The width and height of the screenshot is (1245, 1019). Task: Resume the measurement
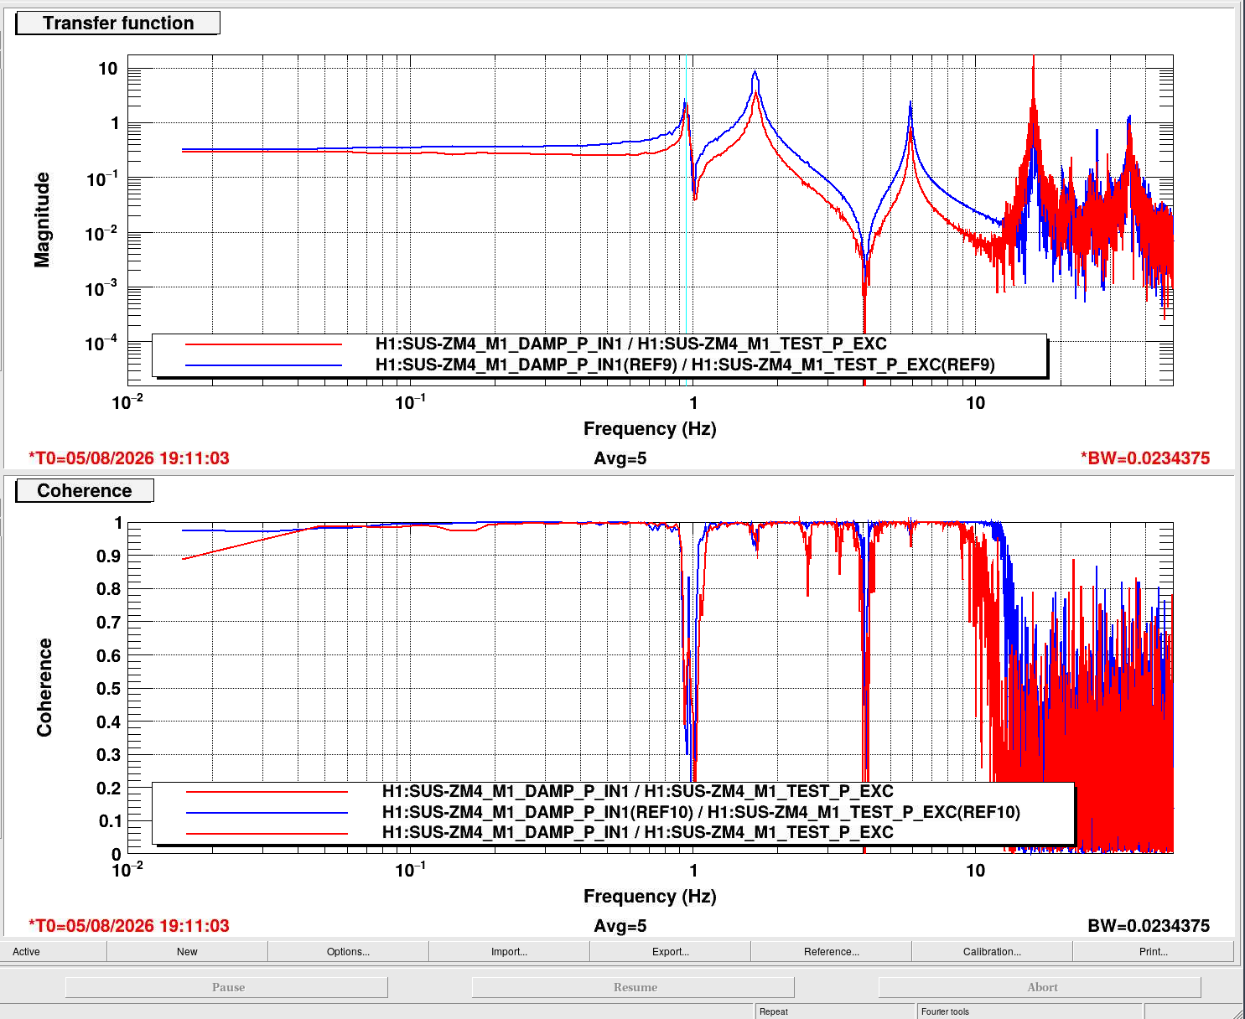[x=635, y=987]
